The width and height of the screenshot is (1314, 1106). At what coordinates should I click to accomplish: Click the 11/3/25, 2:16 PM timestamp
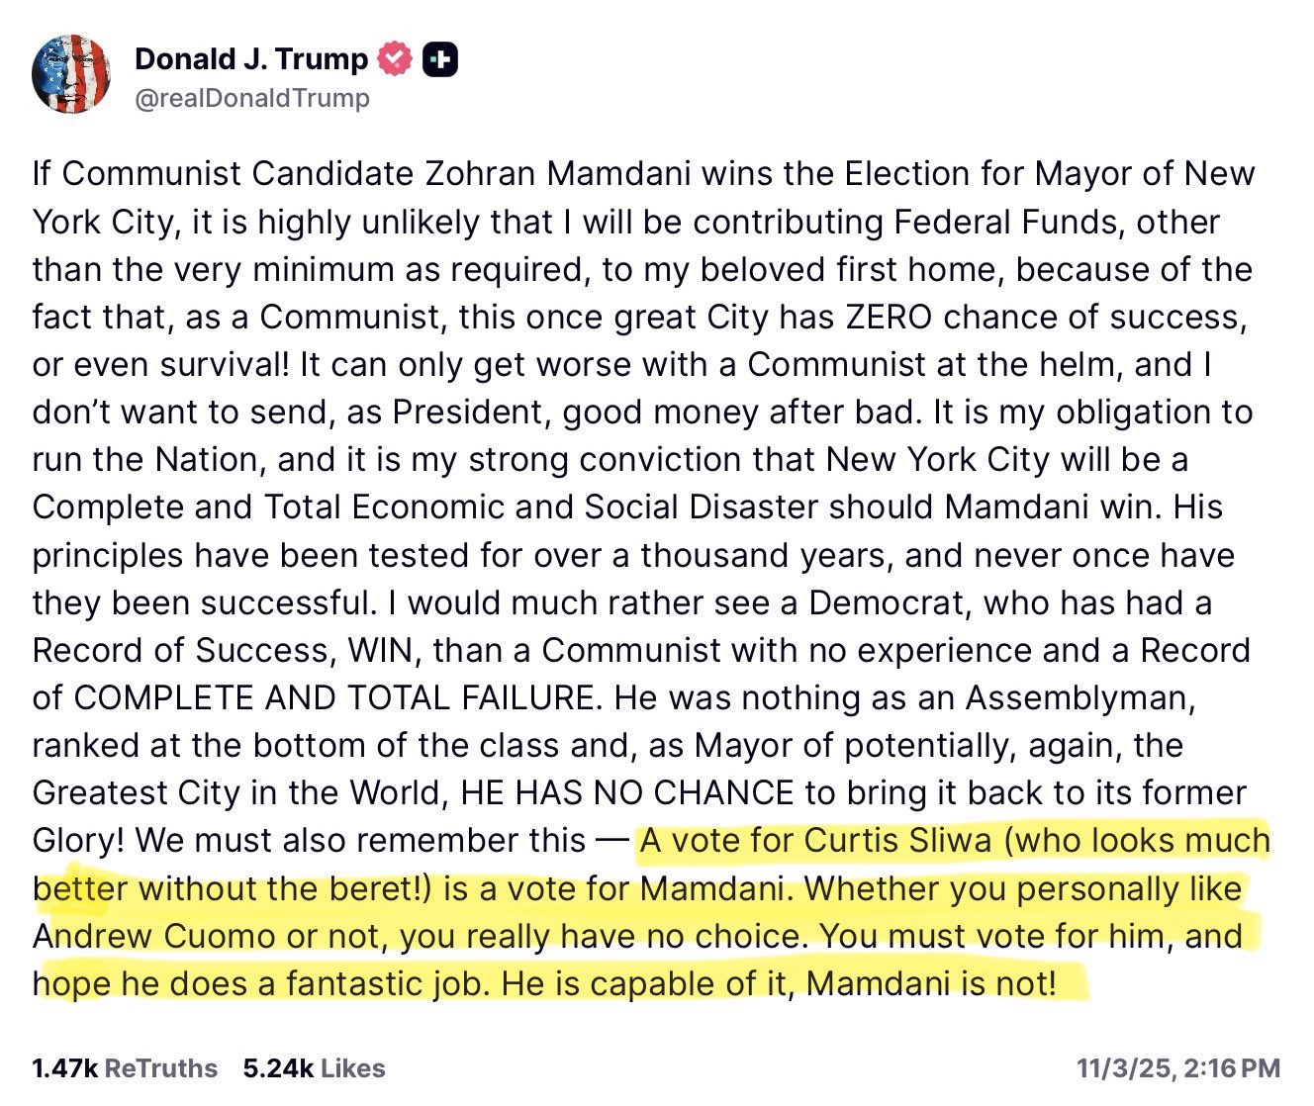[1178, 1068]
